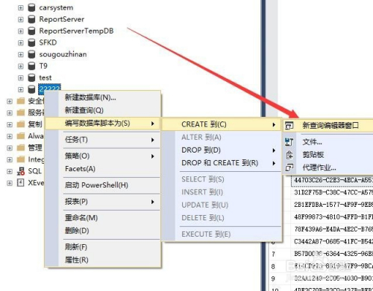Click the 剪贴板 clipboard icon
Viewport: 373px width, 291px height.
coord(289,155)
